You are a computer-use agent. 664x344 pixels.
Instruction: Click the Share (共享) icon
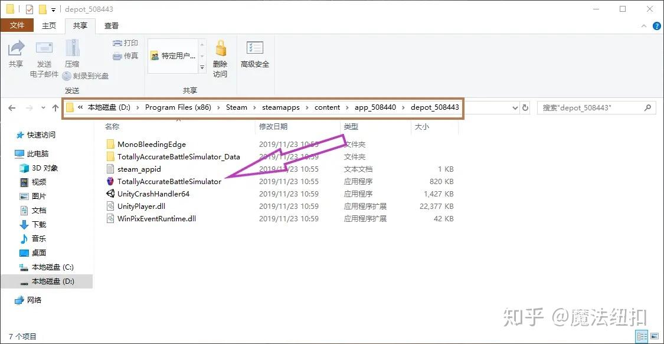(x=16, y=53)
